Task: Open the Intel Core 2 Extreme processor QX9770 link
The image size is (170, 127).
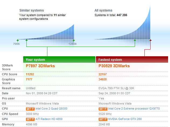Action: point(134,109)
